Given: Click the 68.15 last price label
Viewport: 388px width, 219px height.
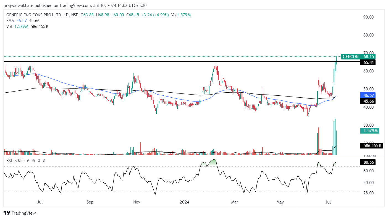Looking at the screenshot, I should (369, 57).
